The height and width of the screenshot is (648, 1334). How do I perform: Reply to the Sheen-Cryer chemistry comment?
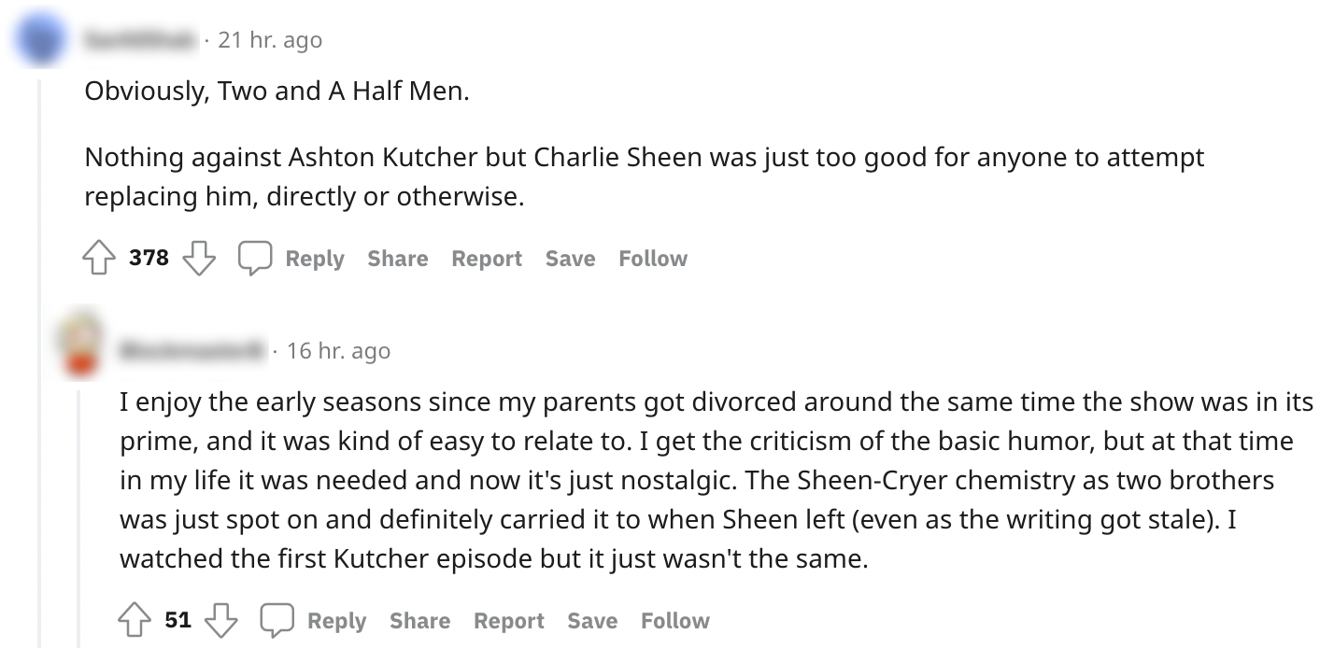pos(336,621)
